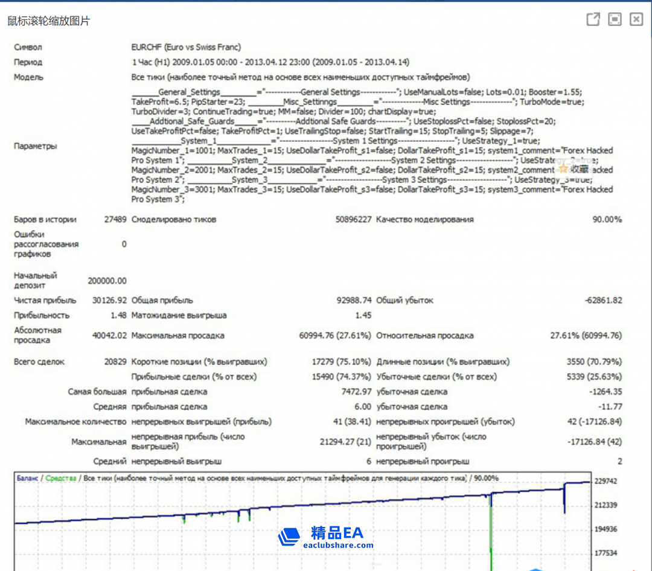This screenshot has height=571, width=652.
Task: Click the Модель row label
Action: pos(29,77)
